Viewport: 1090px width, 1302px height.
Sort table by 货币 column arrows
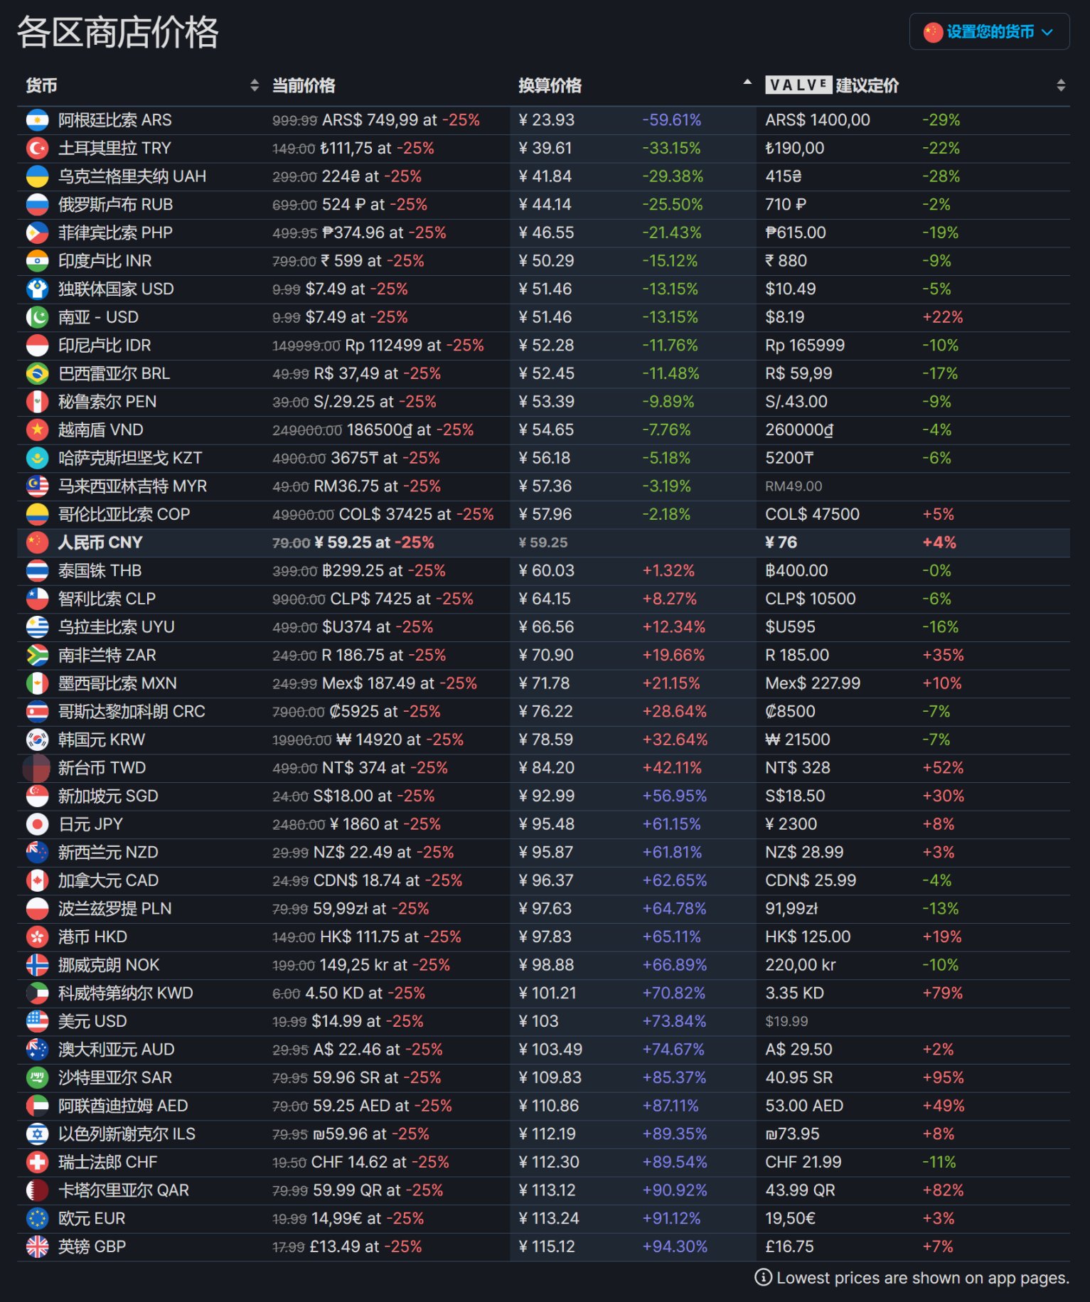[255, 85]
